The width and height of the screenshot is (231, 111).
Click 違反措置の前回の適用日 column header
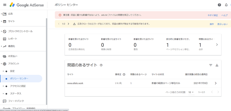click(196, 74)
